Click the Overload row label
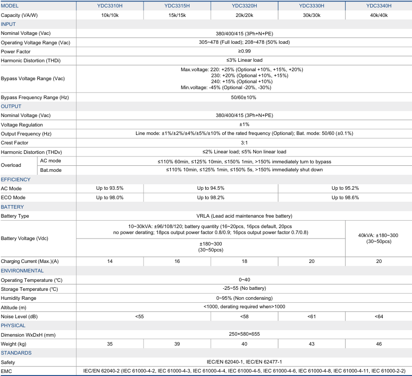 coord(11,165)
